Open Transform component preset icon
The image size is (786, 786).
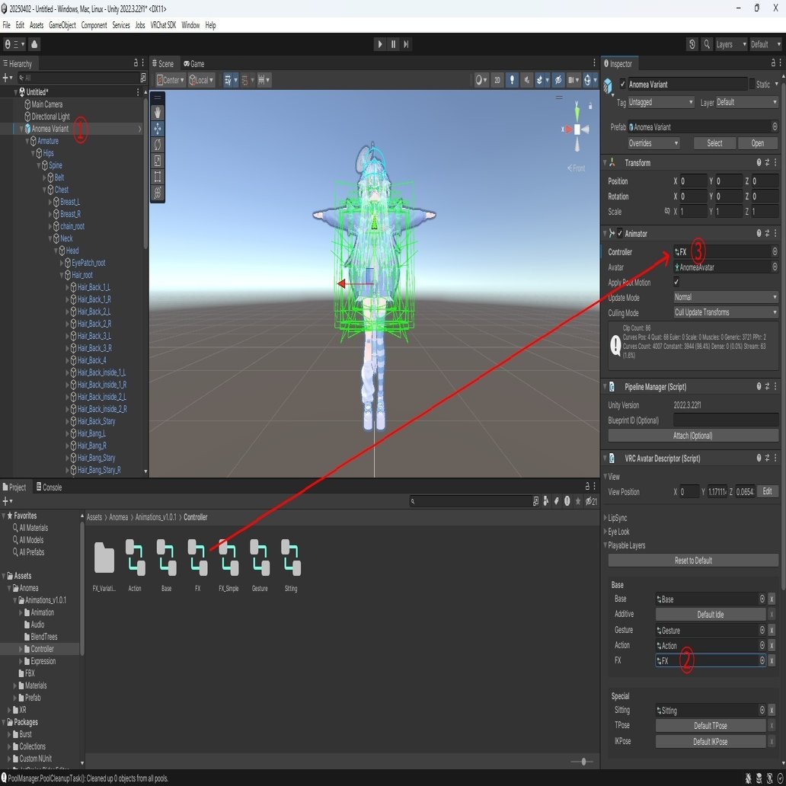tap(767, 162)
